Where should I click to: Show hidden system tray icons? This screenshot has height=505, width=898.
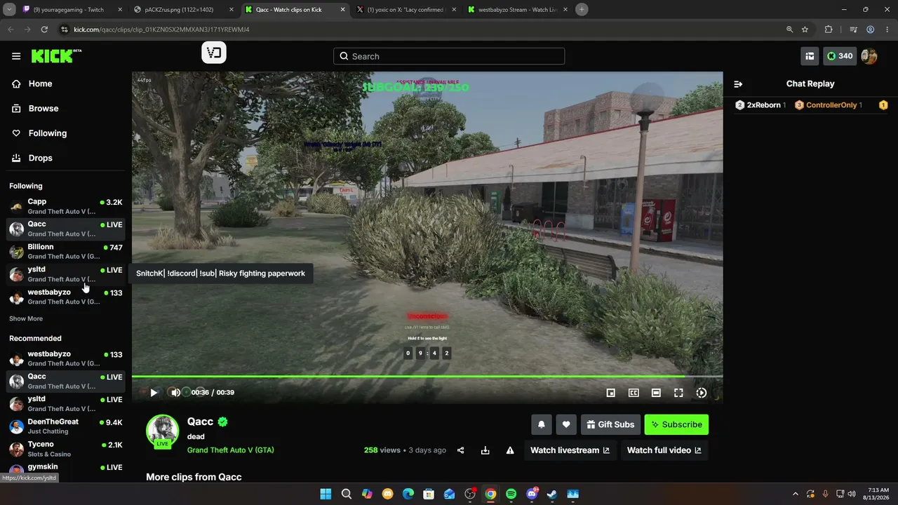(795, 494)
